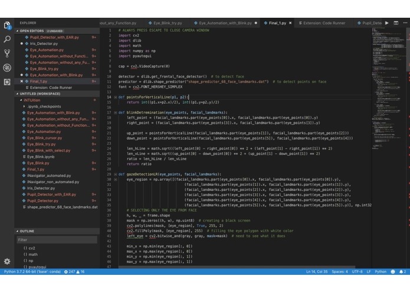
Task: Fold the blinkDetremination function at line 17
Action: pos(115,113)
